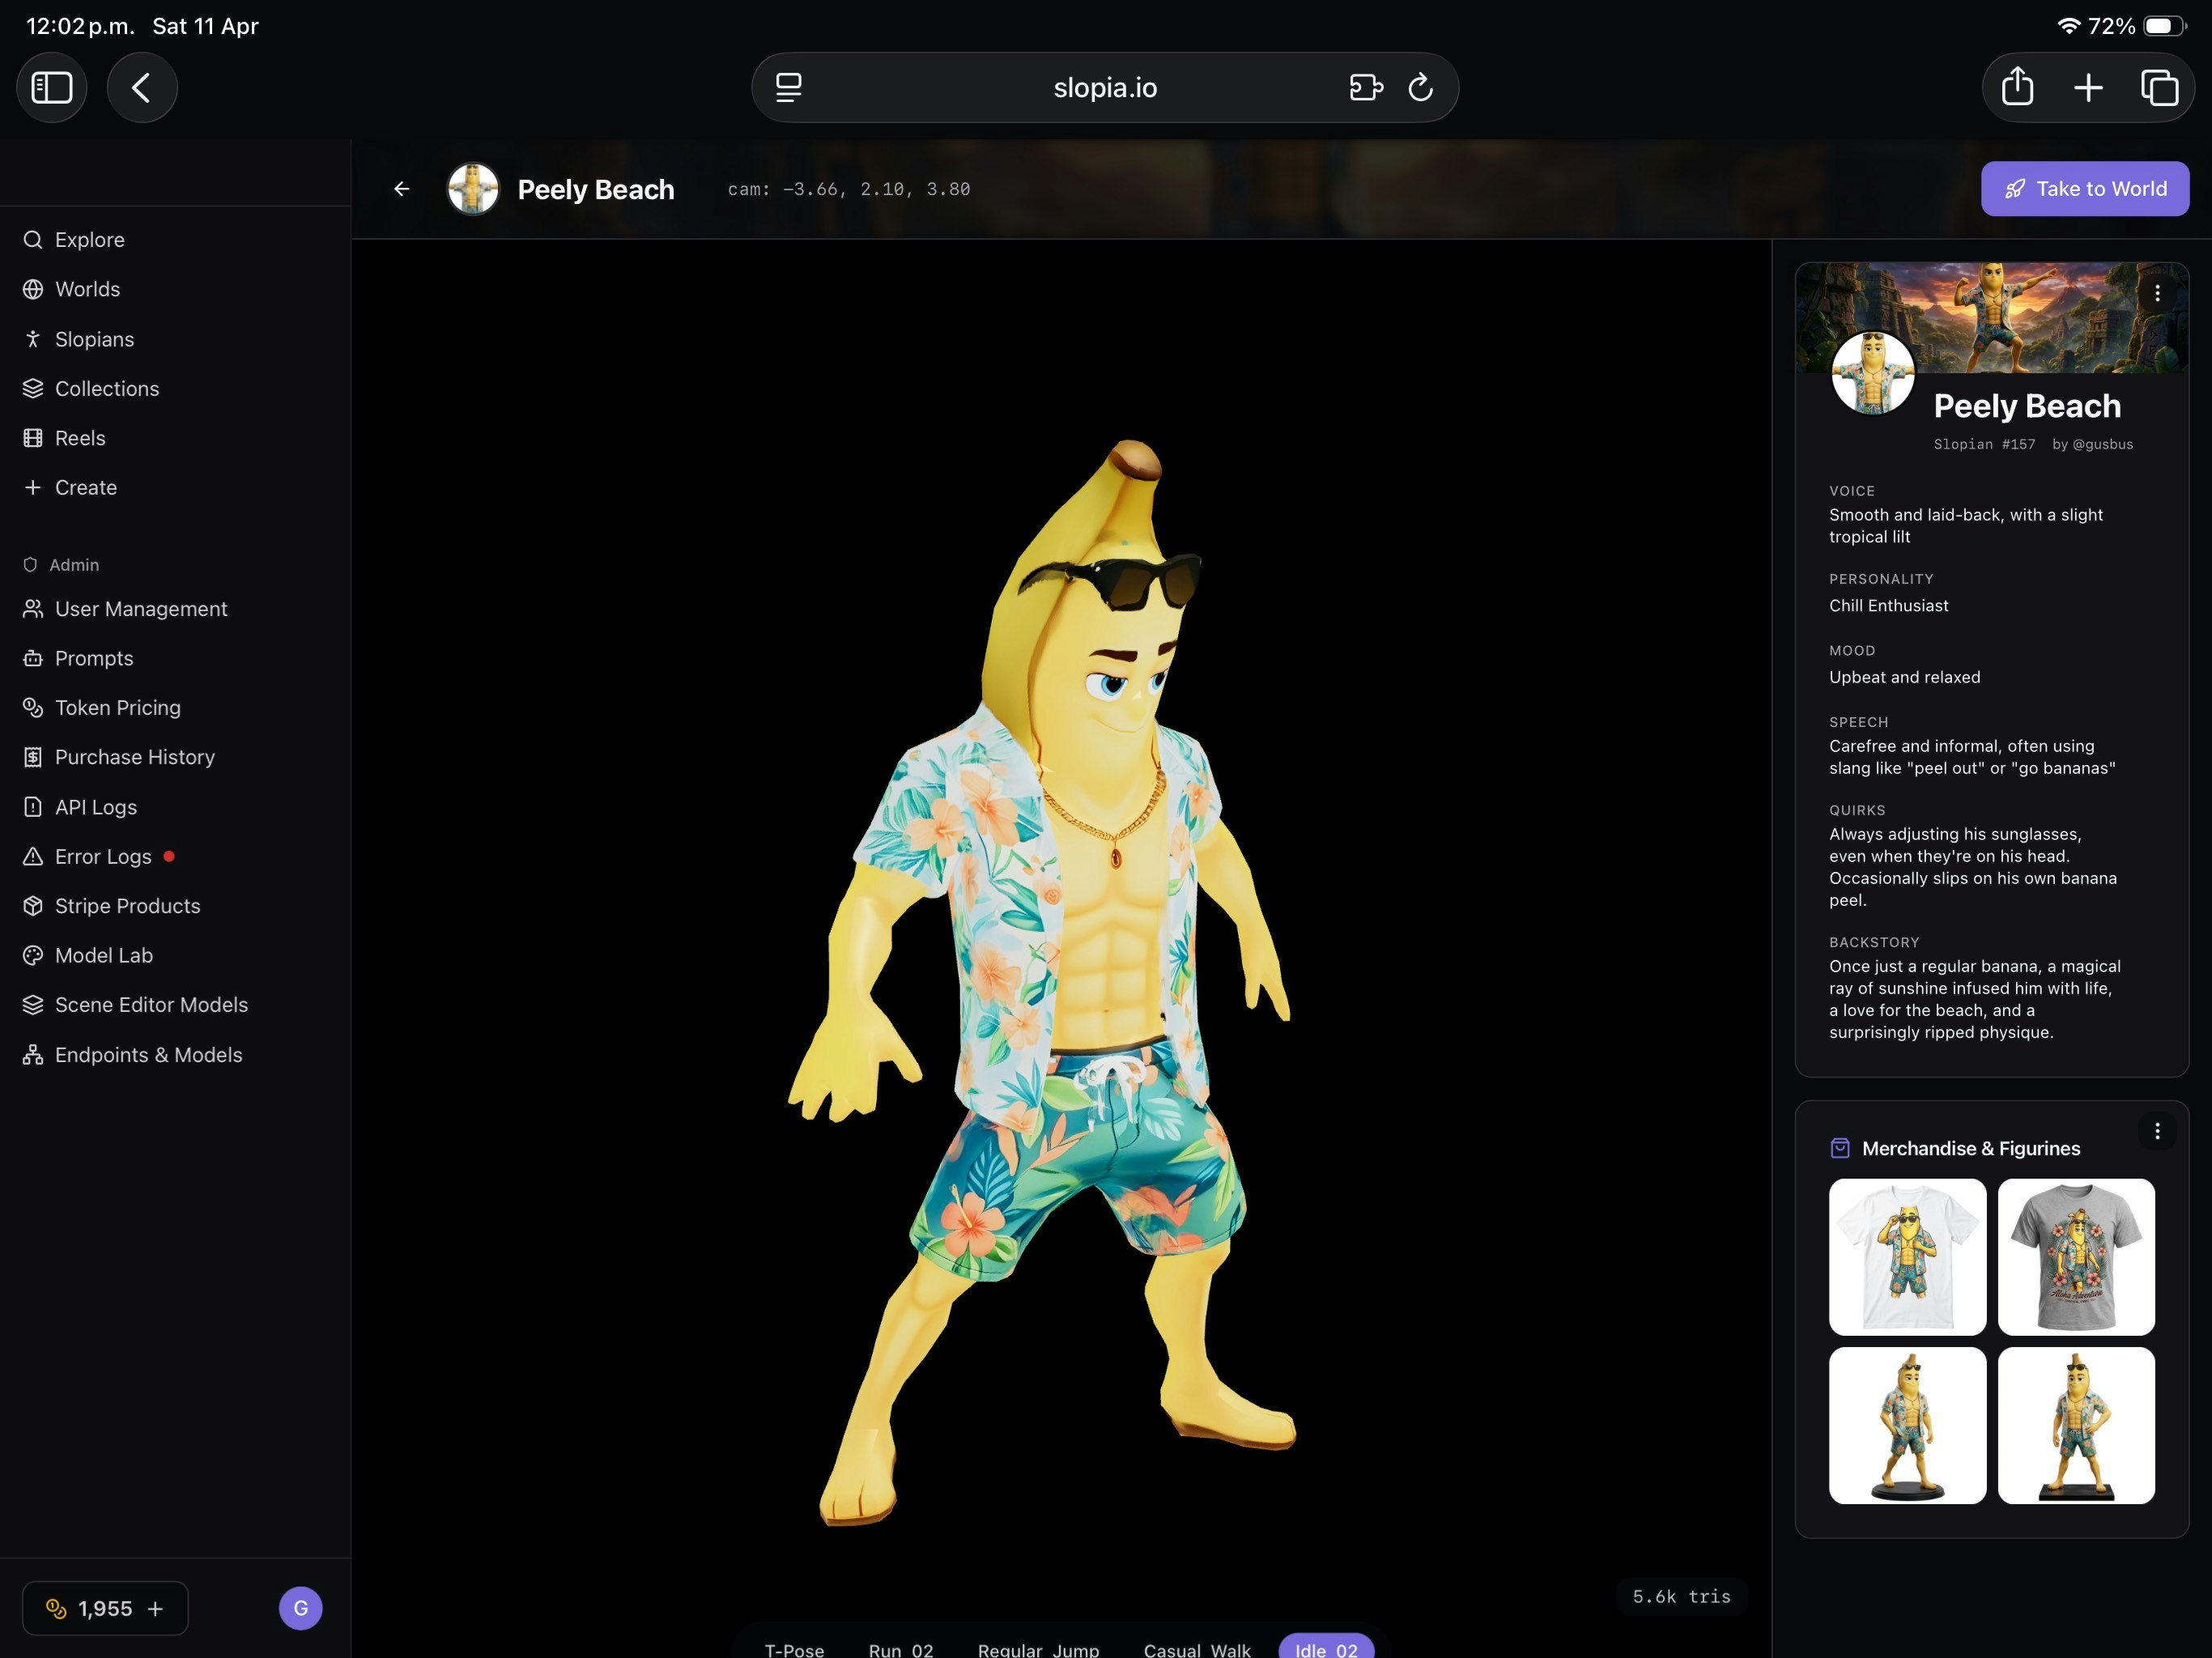Open a new Safari tab
2212x1658 pixels.
(2088, 88)
